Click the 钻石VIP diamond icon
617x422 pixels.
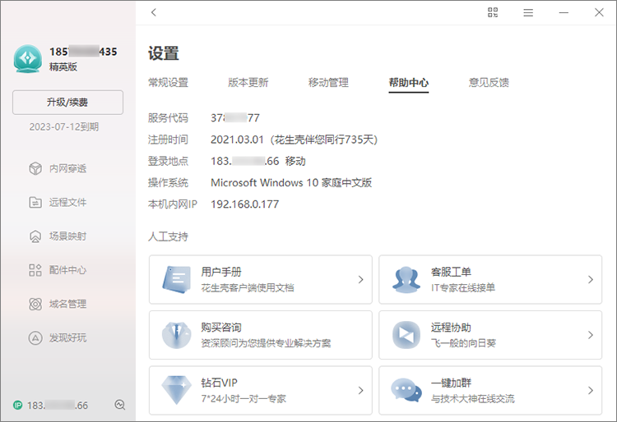176,390
